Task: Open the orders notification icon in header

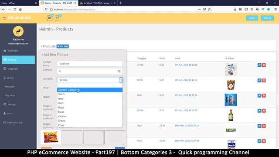Action: click(50, 18)
